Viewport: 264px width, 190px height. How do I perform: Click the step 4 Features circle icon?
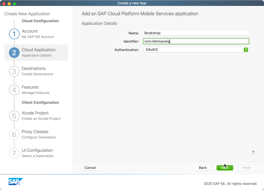14,90
